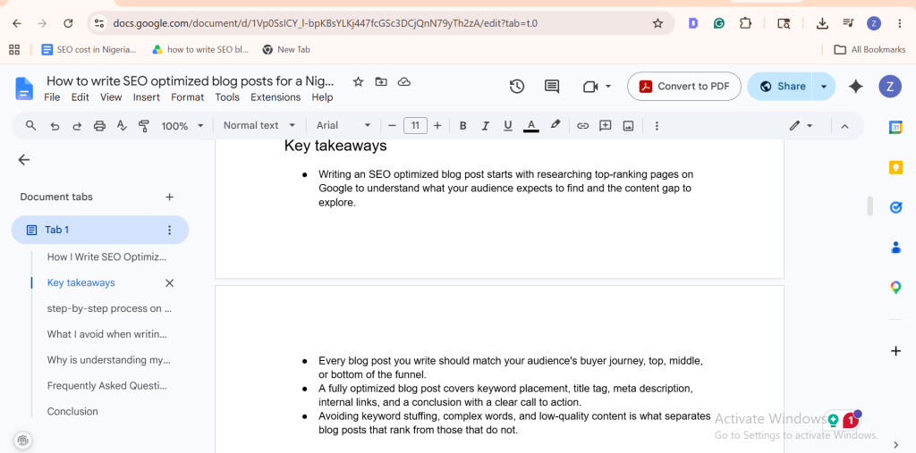Image resolution: width=916 pixels, height=453 pixels.
Task: Print the document
Action: (x=99, y=125)
